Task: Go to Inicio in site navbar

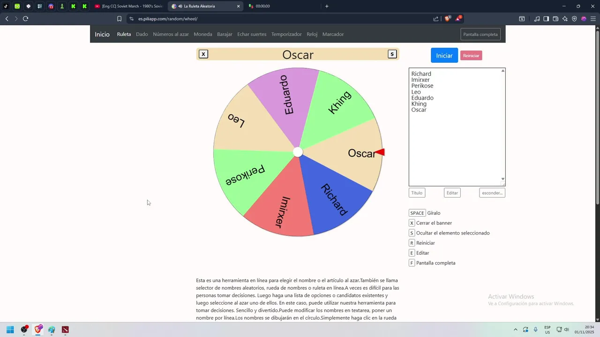Action: click(x=102, y=34)
